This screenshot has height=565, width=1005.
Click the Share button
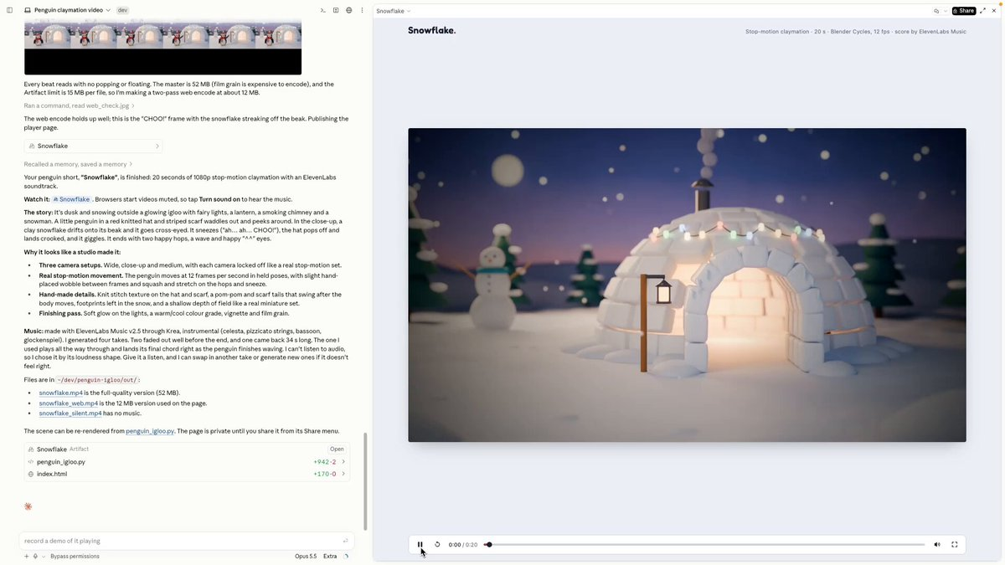[964, 11]
